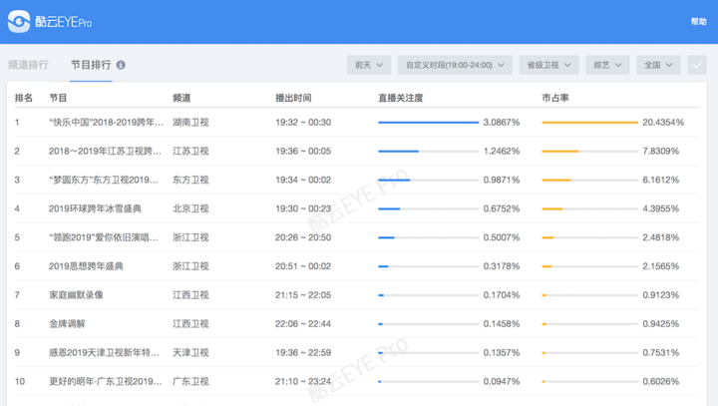Open the 综艺 genre dropdown

point(607,65)
